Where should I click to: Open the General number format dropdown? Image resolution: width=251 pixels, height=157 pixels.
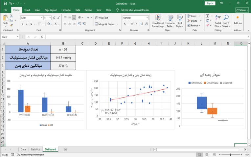[147, 18]
